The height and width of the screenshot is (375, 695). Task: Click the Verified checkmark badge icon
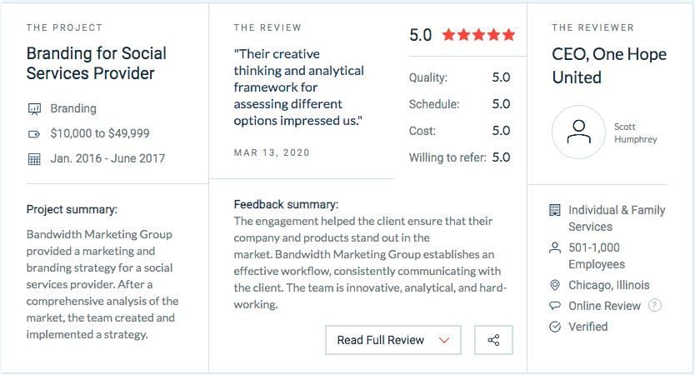pyautogui.click(x=554, y=327)
